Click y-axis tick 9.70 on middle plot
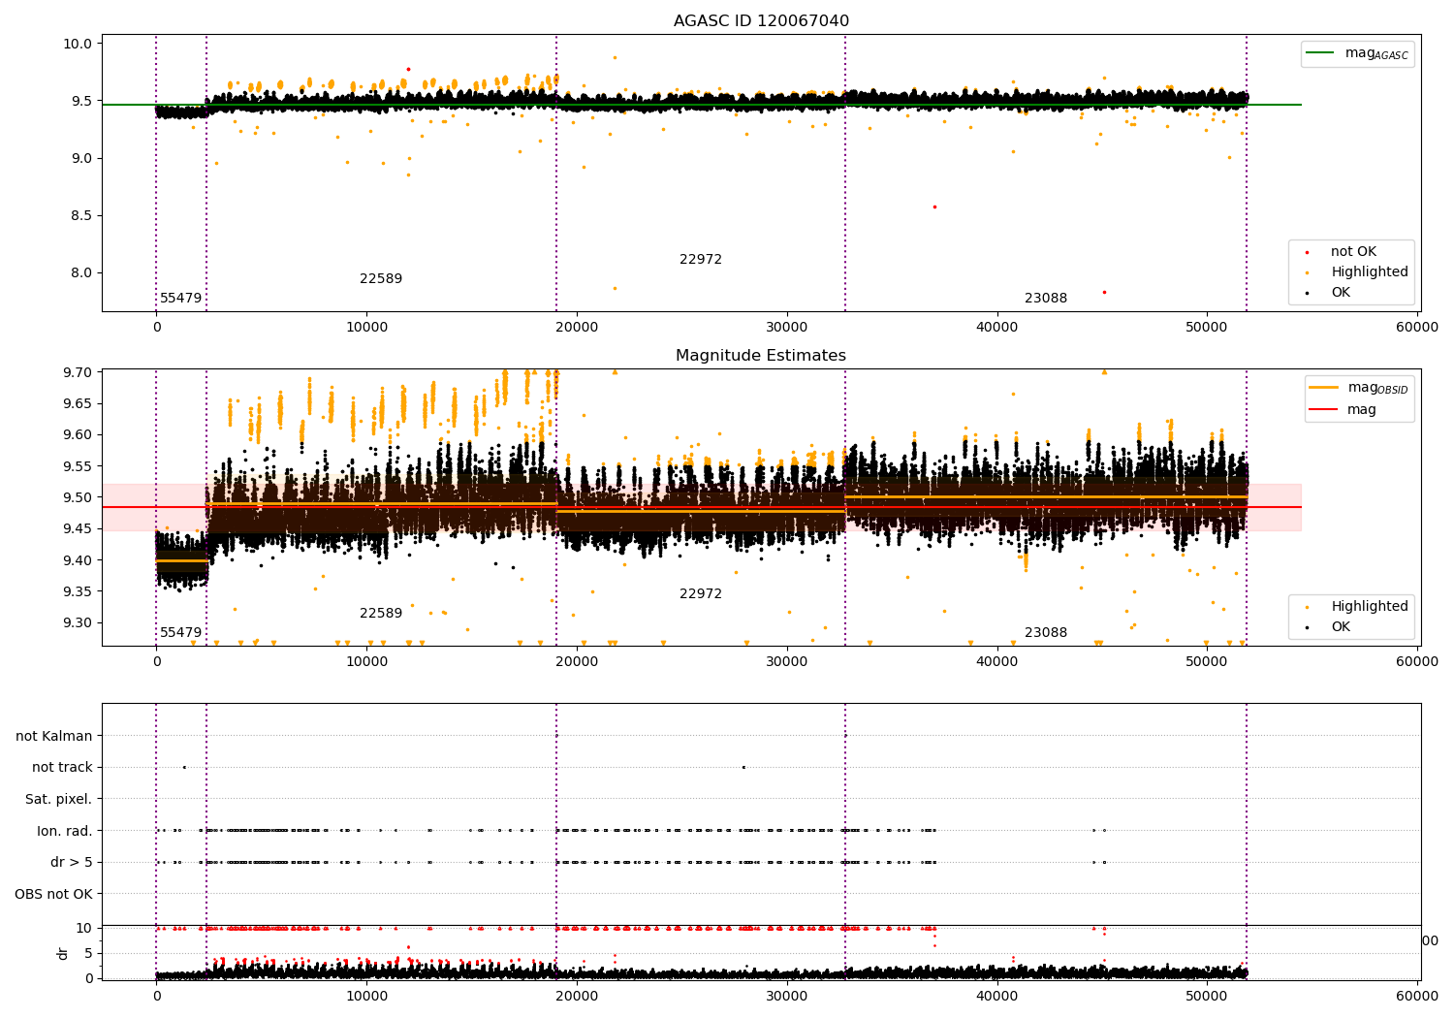Screen dimensions: 1454x1018 point(78,372)
